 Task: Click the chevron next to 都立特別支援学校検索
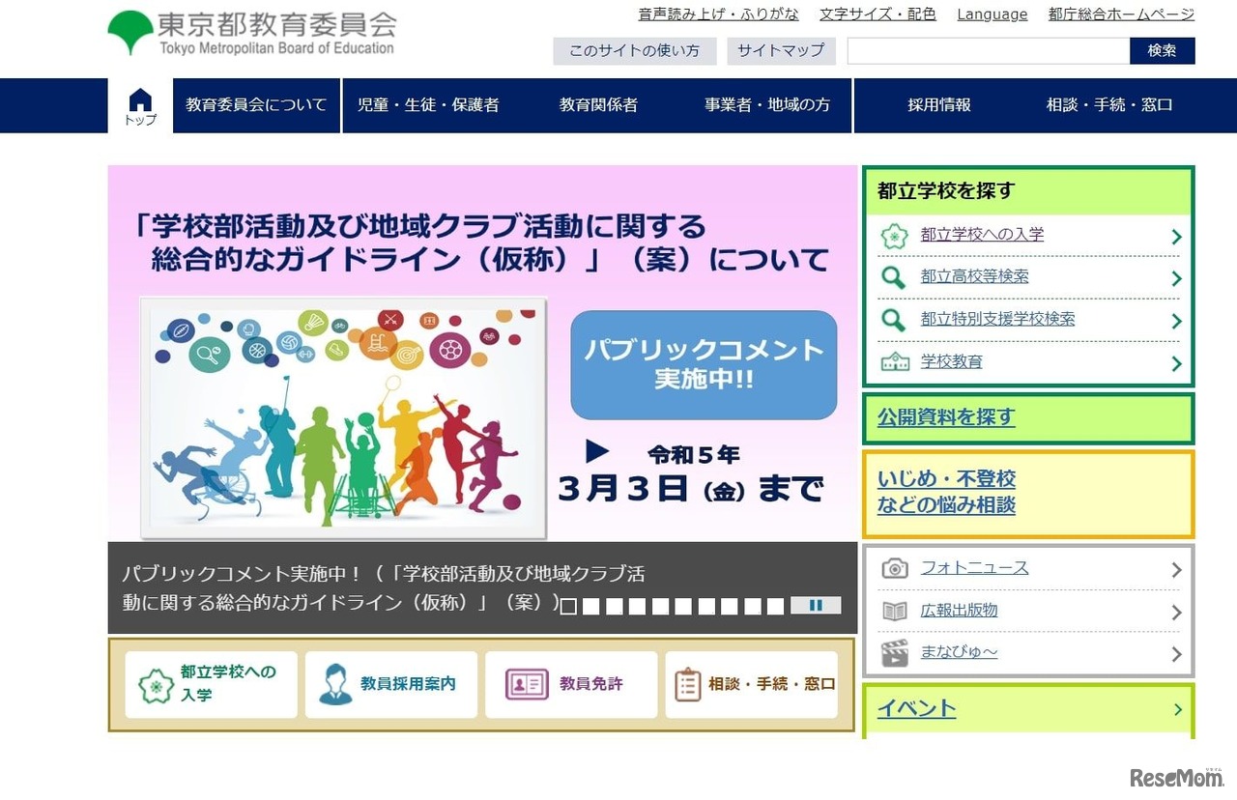pyautogui.click(x=1175, y=320)
